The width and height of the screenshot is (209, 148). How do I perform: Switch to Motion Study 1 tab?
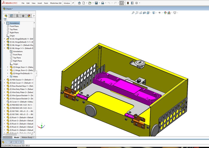(x=28, y=137)
